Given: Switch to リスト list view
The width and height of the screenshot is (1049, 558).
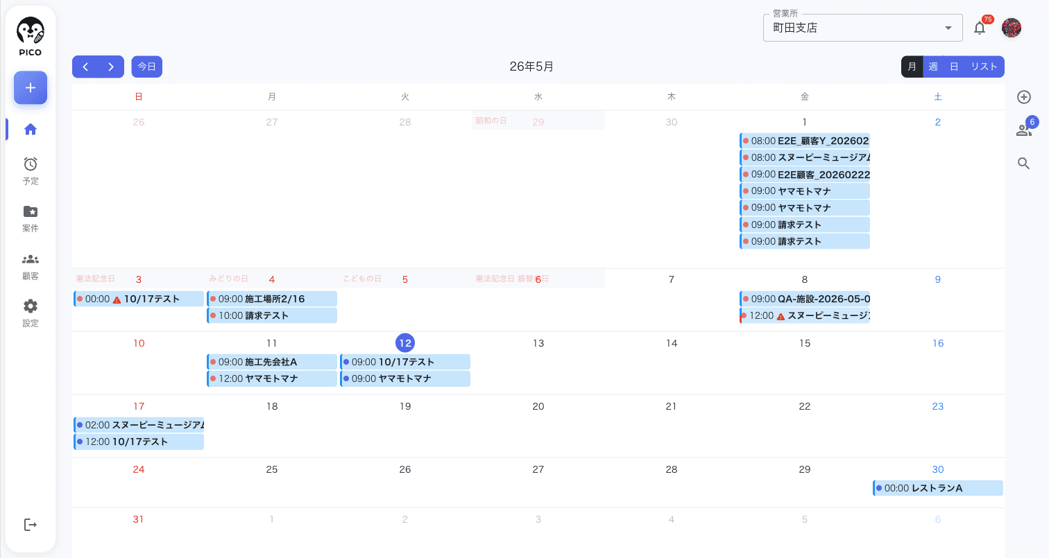Looking at the screenshot, I should (x=984, y=67).
